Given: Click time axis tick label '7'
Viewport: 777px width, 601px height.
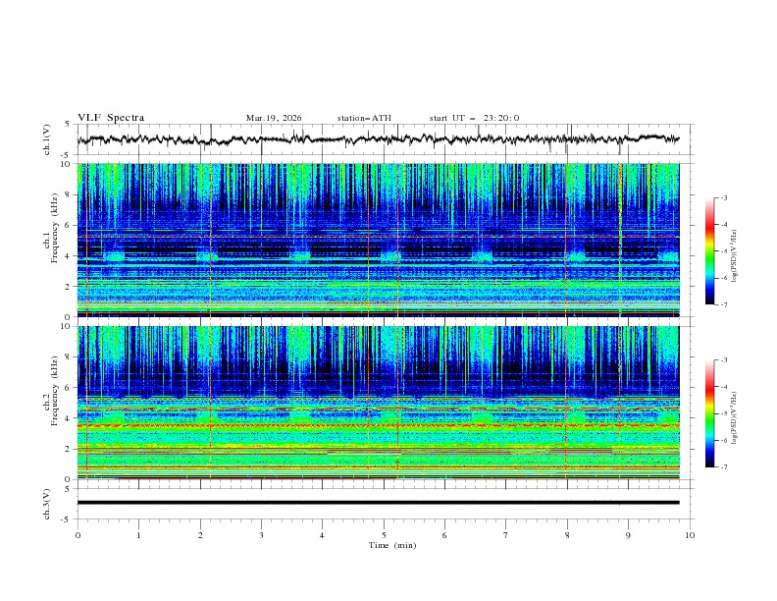Looking at the screenshot, I should tap(506, 535).
